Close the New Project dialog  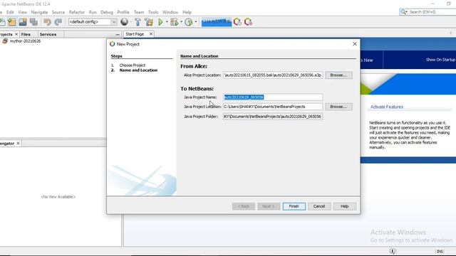[x=355, y=44]
